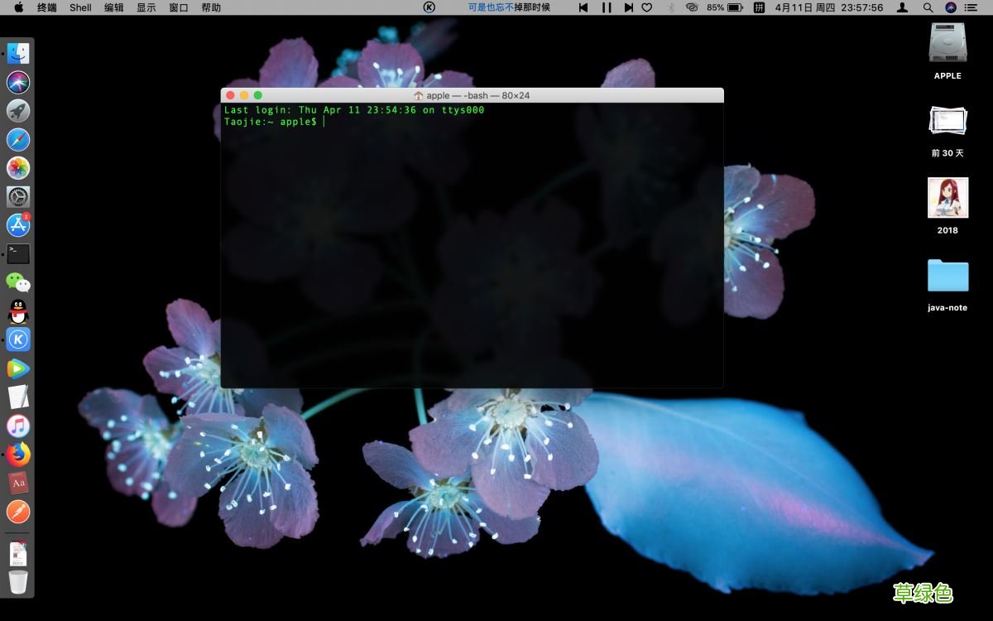Like the song with heart icon
Screen dimensions: 993x621
point(647,7)
